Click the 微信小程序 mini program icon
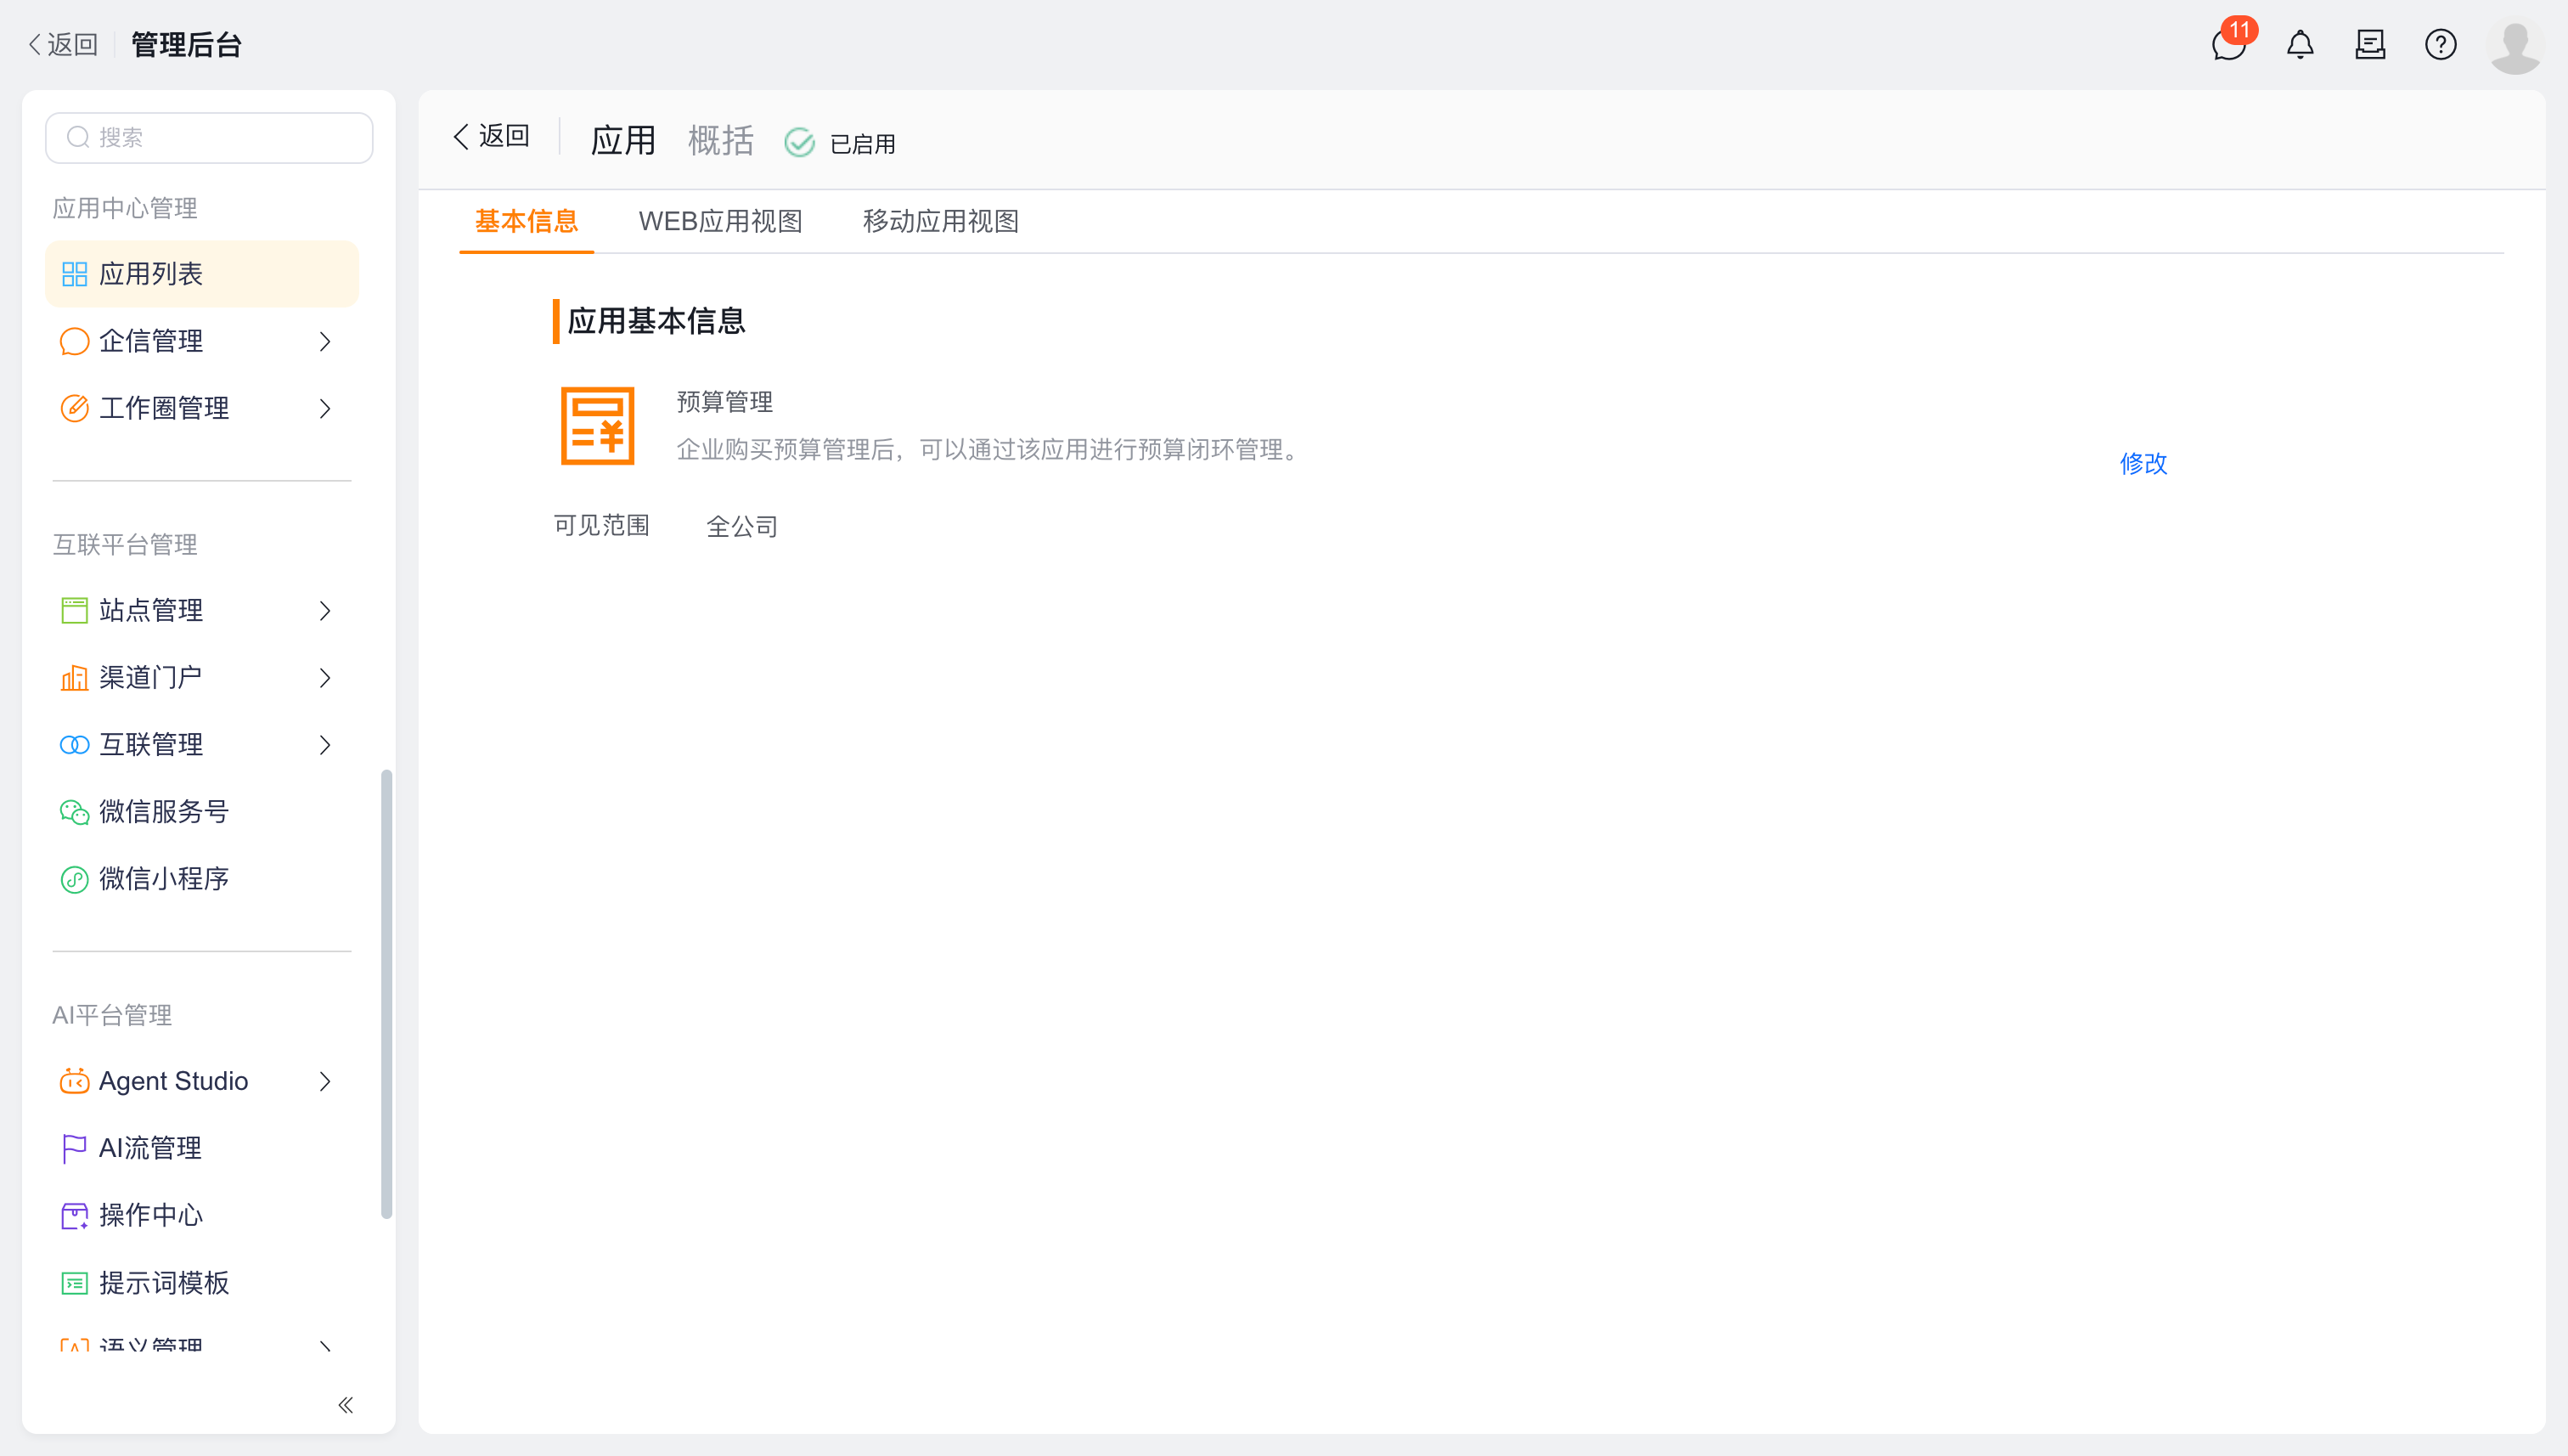The height and width of the screenshot is (1456, 2568). click(74, 879)
